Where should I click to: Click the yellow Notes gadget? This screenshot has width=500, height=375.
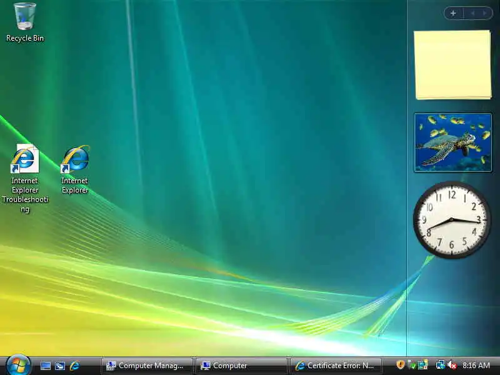(x=452, y=65)
